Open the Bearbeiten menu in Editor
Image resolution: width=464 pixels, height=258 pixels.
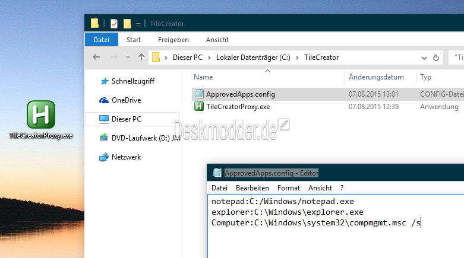[252, 188]
